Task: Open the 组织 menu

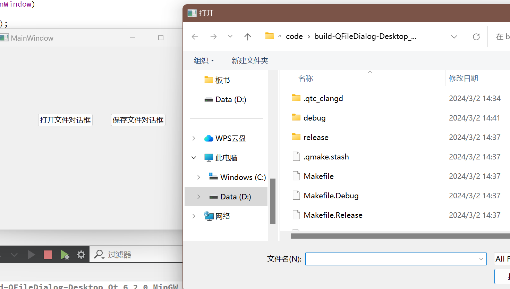Action: pos(204,60)
